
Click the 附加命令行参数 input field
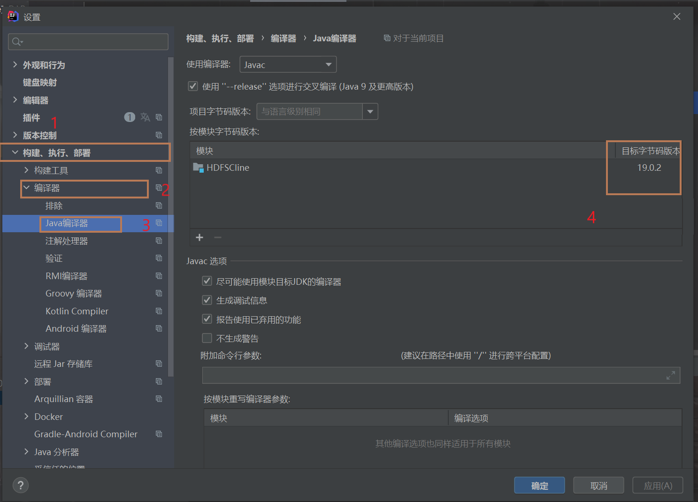click(x=441, y=375)
